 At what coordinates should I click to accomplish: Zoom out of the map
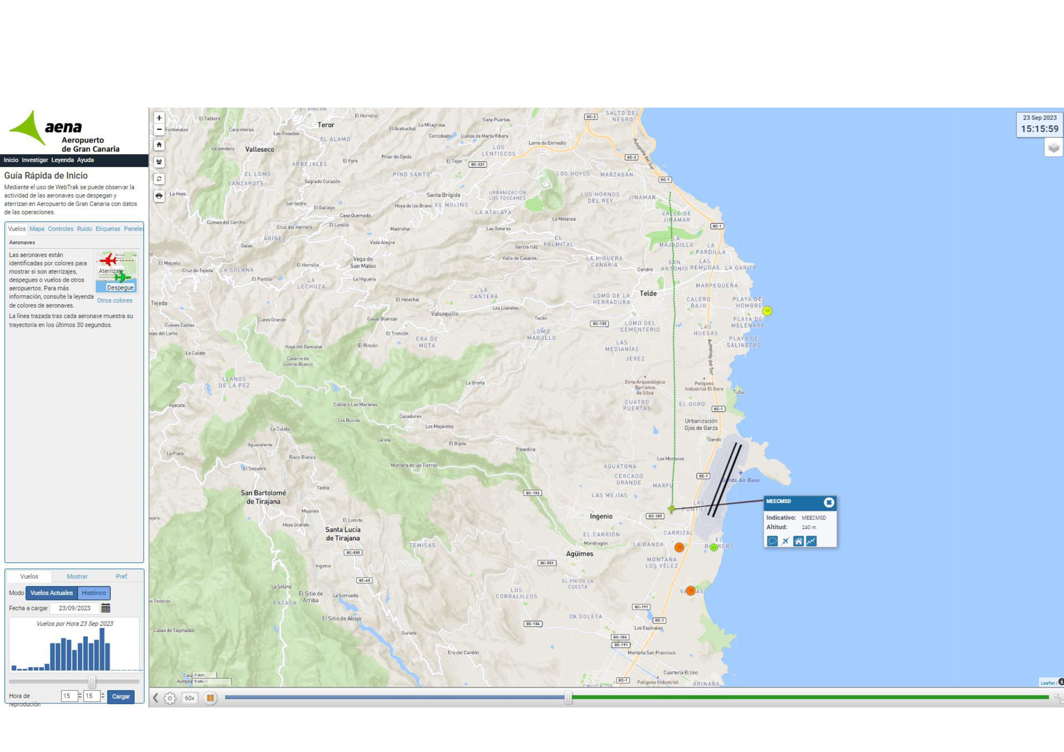(x=159, y=129)
